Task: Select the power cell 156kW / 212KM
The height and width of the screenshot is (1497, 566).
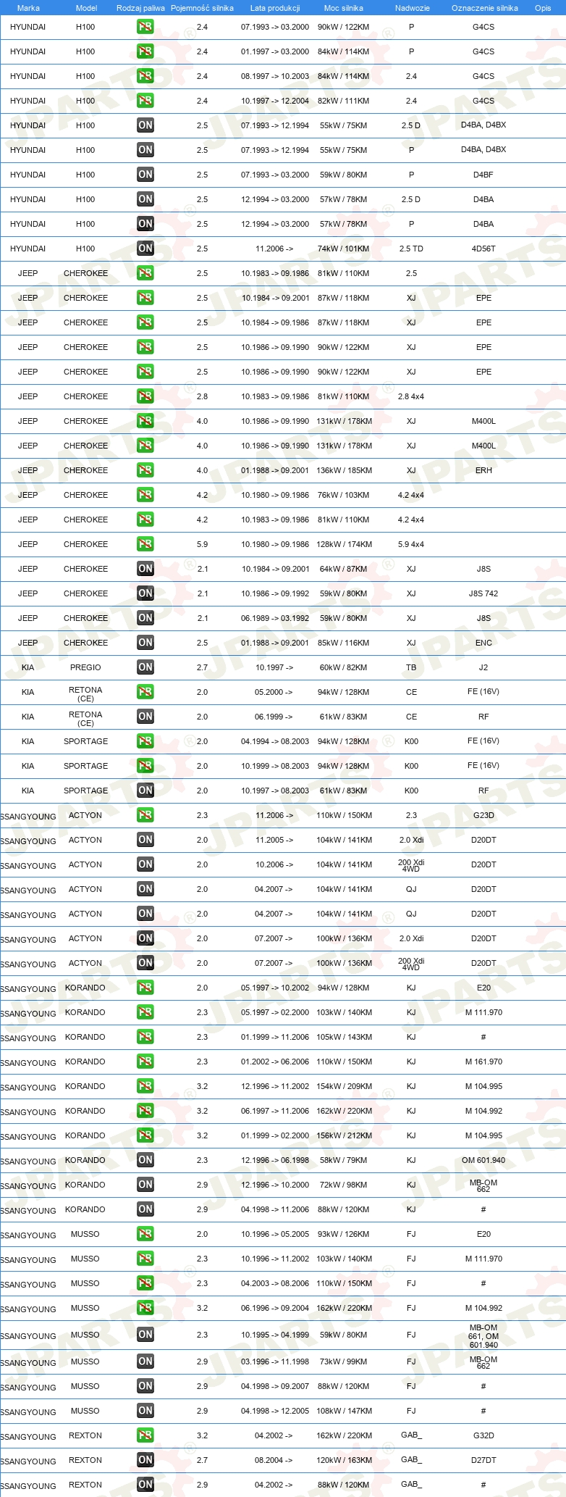Action: coord(344,1135)
